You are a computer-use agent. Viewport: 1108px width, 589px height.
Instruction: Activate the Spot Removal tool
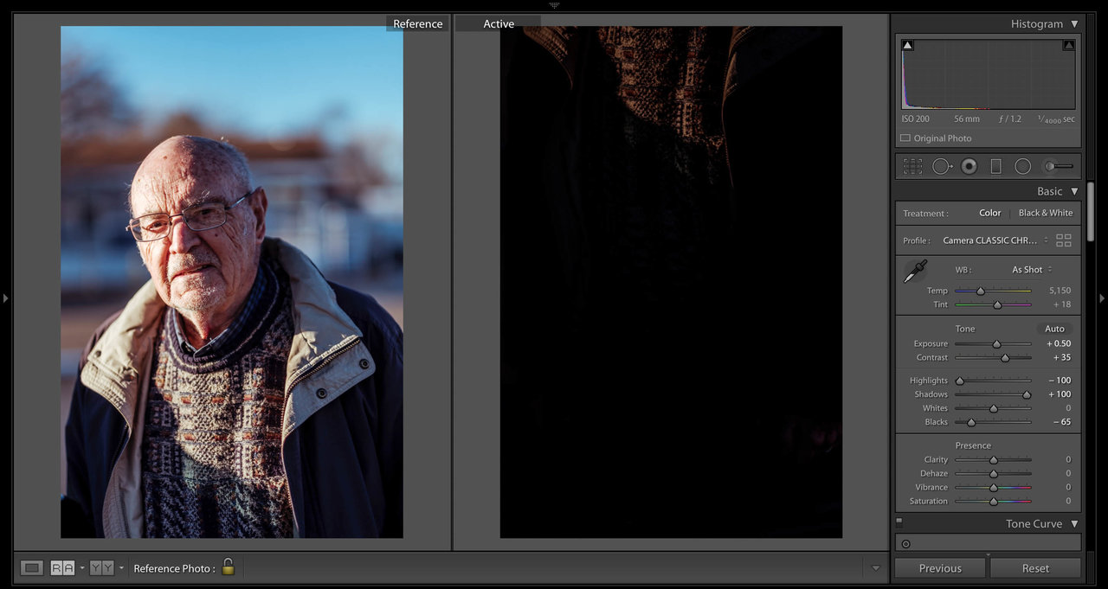click(x=942, y=166)
